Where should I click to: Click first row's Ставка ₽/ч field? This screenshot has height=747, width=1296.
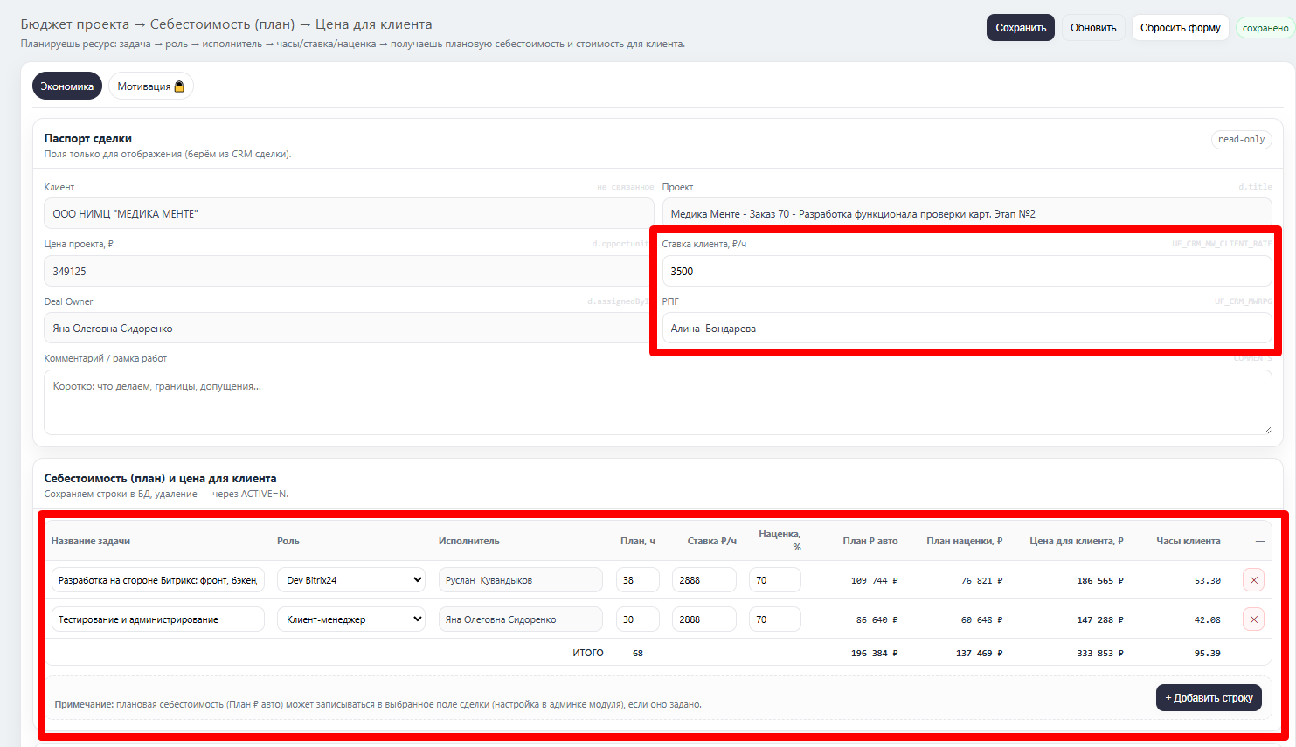tap(703, 580)
